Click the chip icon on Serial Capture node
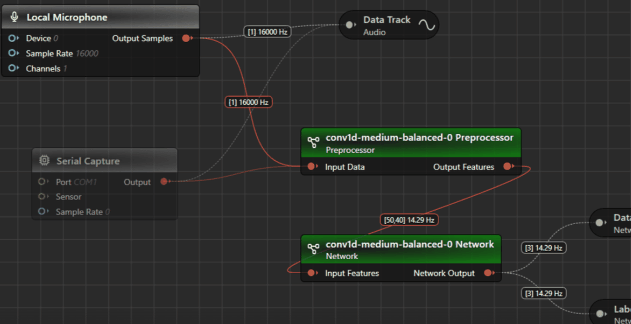 pos(44,160)
